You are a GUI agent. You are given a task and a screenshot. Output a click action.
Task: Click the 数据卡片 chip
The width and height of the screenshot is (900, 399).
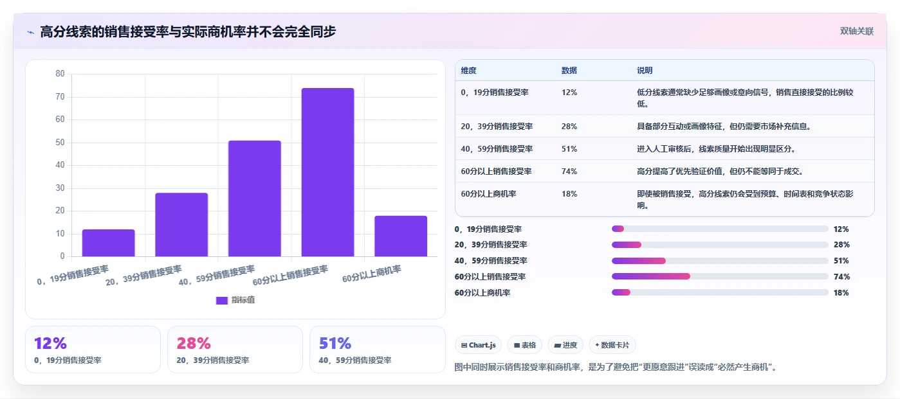[x=612, y=345]
